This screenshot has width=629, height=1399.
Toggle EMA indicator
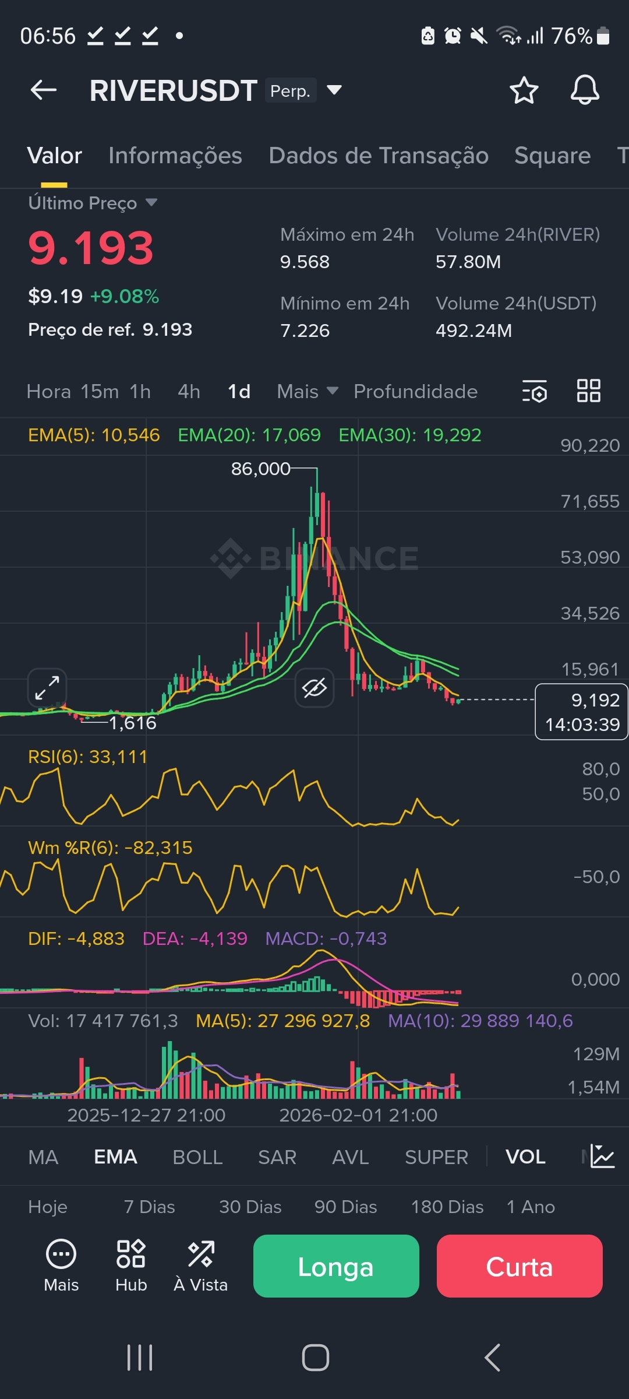pyautogui.click(x=116, y=1157)
